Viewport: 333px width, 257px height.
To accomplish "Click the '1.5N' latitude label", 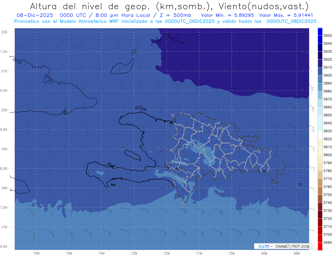I will (x=4, y=52).
